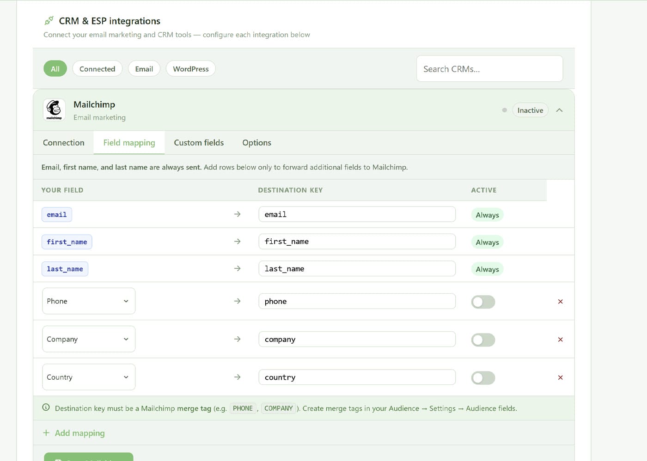This screenshot has height=461, width=647.
Task: Edit the company destination key field
Action: click(357, 339)
